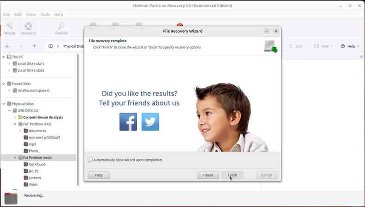
Task: Select the This PC icon in tree
Action: (x=9, y=57)
